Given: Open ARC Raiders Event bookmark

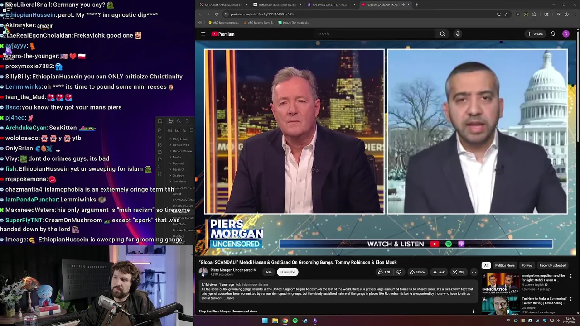Looking at the screenshot, I should coord(258,23).
